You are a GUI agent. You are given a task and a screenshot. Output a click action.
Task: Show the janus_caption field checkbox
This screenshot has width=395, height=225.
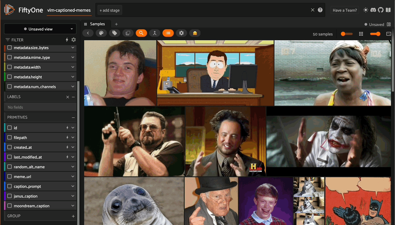[10, 196]
